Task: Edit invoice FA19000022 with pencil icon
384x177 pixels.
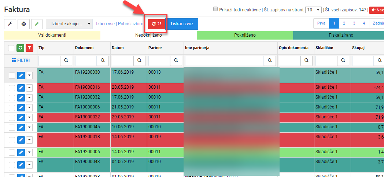Action: tap(21, 118)
